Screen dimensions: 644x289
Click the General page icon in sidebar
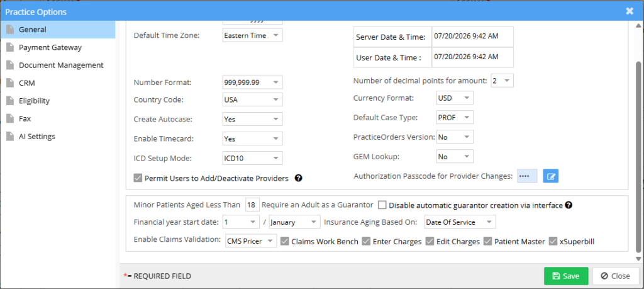[10, 30]
